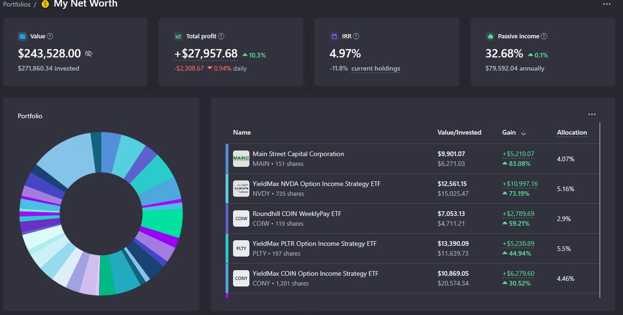This screenshot has width=623, height=315.
Task: Sort by the Value/Invested column header
Action: (459, 132)
